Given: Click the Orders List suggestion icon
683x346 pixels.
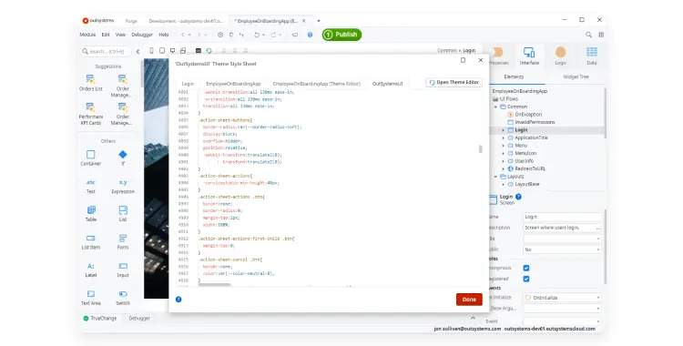Looking at the screenshot, I should pyautogui.click(x=90, y=79).
